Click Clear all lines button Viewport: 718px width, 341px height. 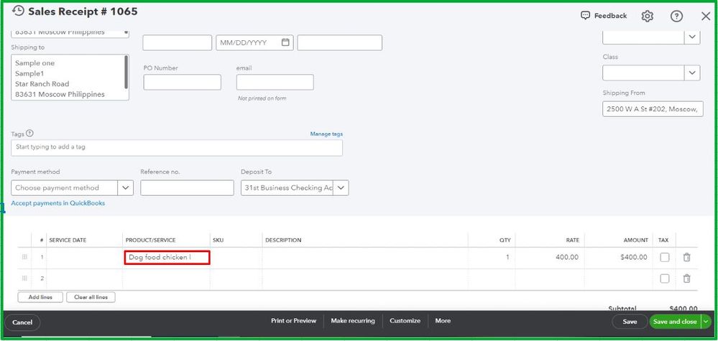pos(91,297)
